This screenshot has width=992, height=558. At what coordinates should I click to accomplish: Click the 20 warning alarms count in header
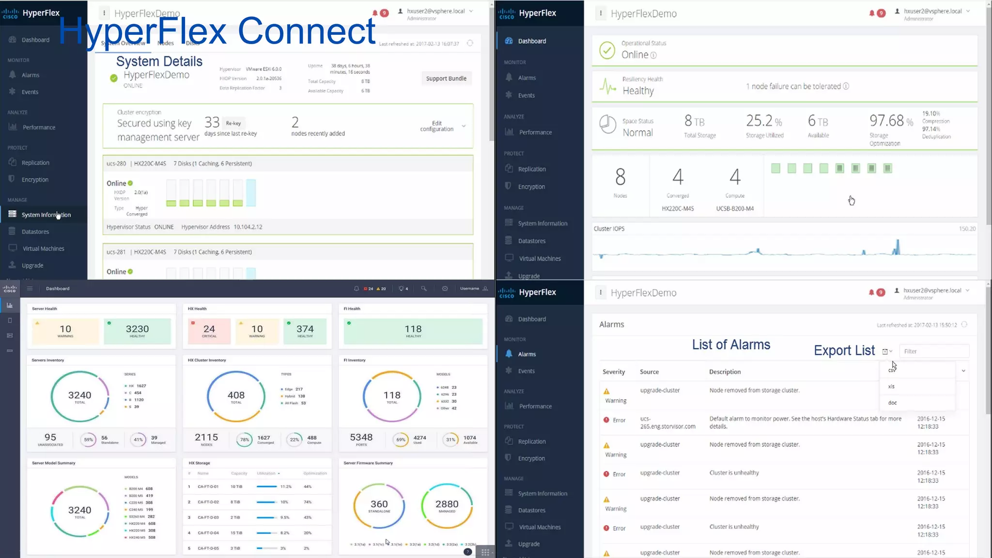tap(381, 289)
